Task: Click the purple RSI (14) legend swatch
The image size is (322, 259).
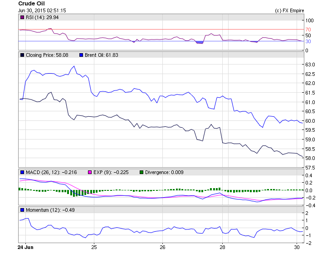Action: point(22,17)
